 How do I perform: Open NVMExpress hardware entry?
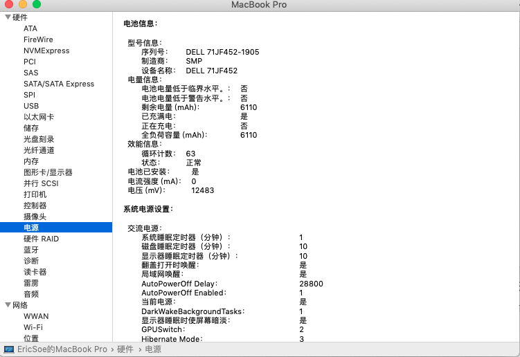pos(46,51)
